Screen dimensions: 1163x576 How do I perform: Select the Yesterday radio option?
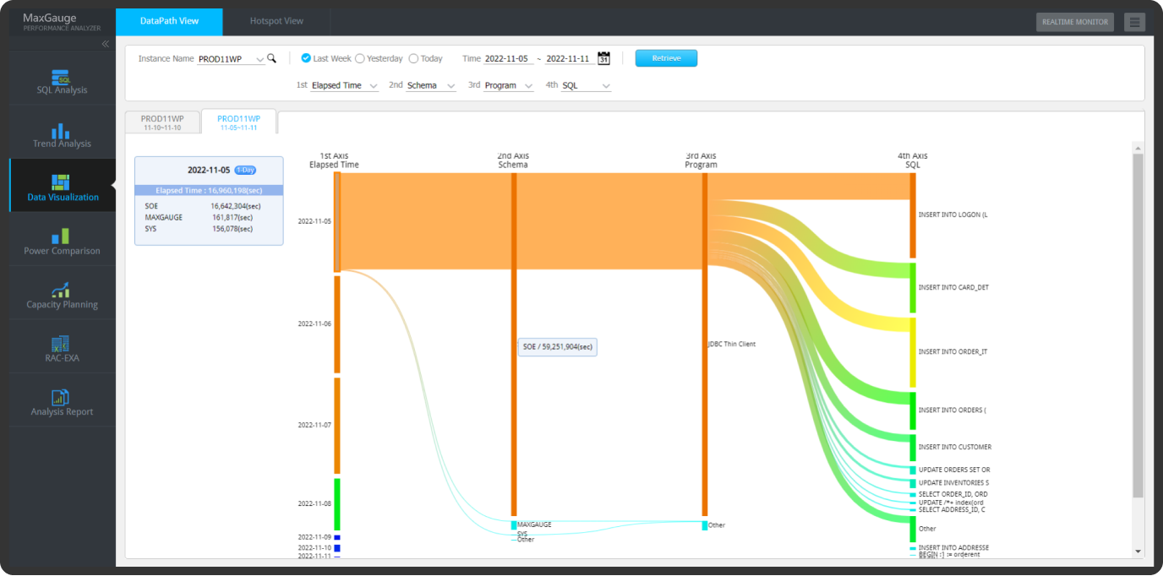click(x=360, y=58)
